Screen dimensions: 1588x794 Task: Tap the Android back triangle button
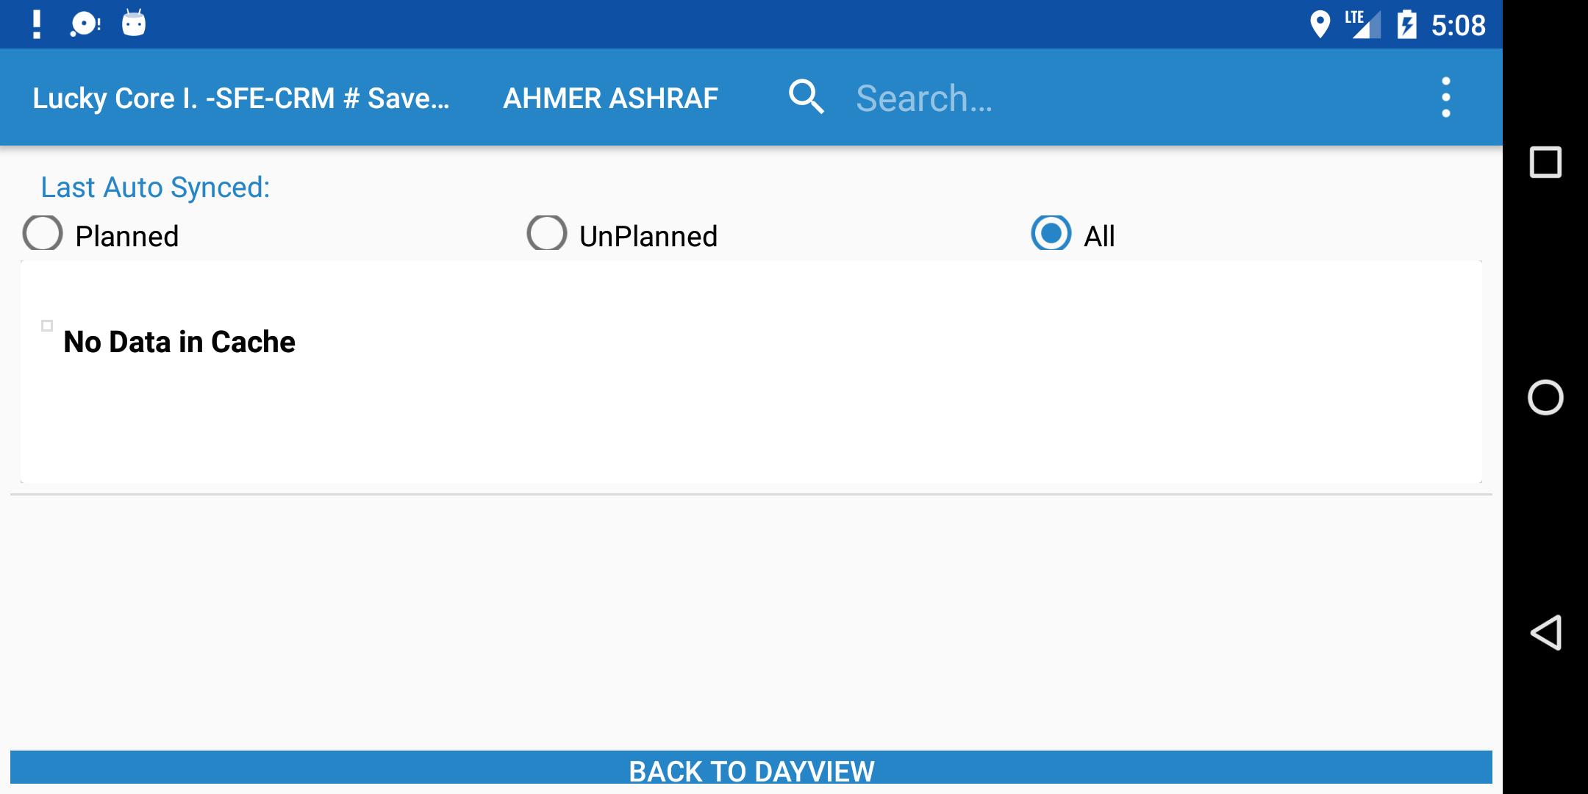[1545, 632]
